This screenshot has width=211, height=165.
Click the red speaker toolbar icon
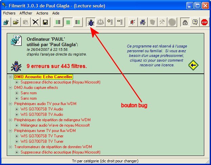133,22
